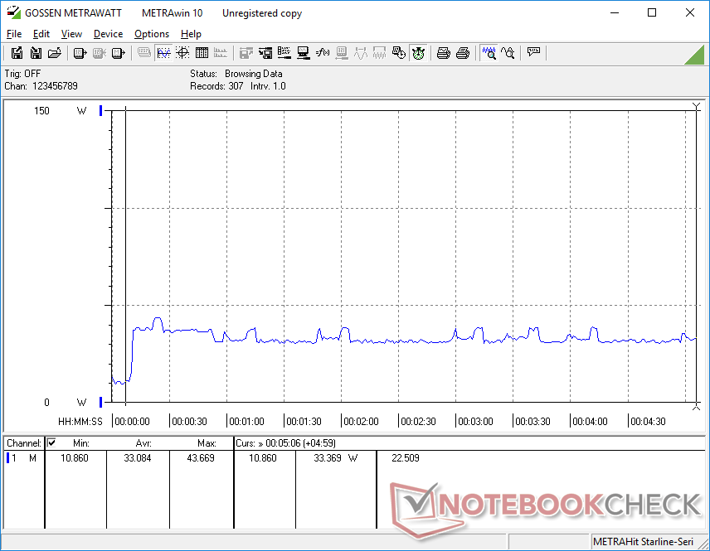Click the 'Records: 307' status text
This screenshot has width=710, height=551.
coord(216,86)
